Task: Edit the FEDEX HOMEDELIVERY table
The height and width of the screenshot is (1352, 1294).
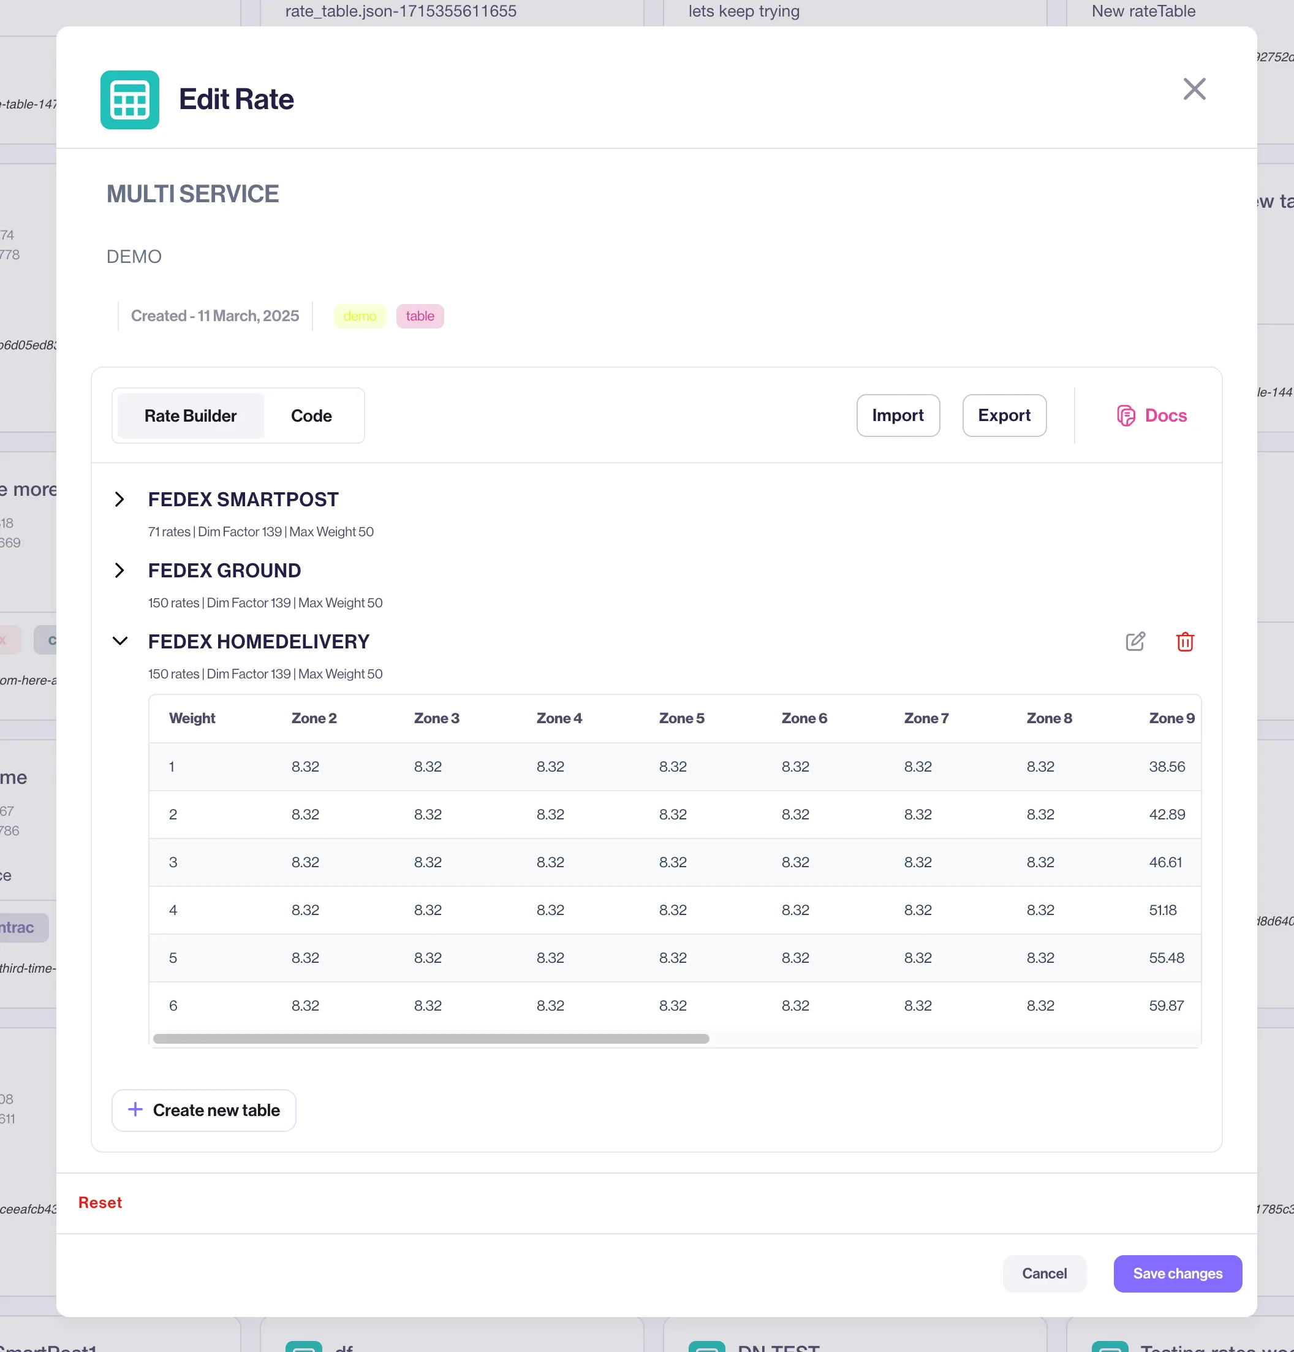Action: pos(1135,642)
